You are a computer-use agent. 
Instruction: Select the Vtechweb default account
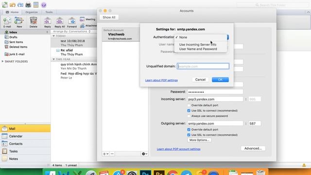click(121, 35)
